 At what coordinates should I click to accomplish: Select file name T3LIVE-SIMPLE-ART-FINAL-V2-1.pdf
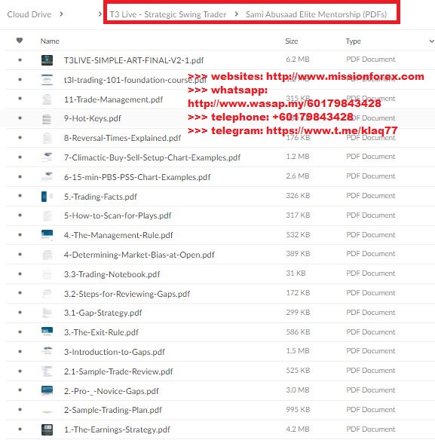(134, 60)
